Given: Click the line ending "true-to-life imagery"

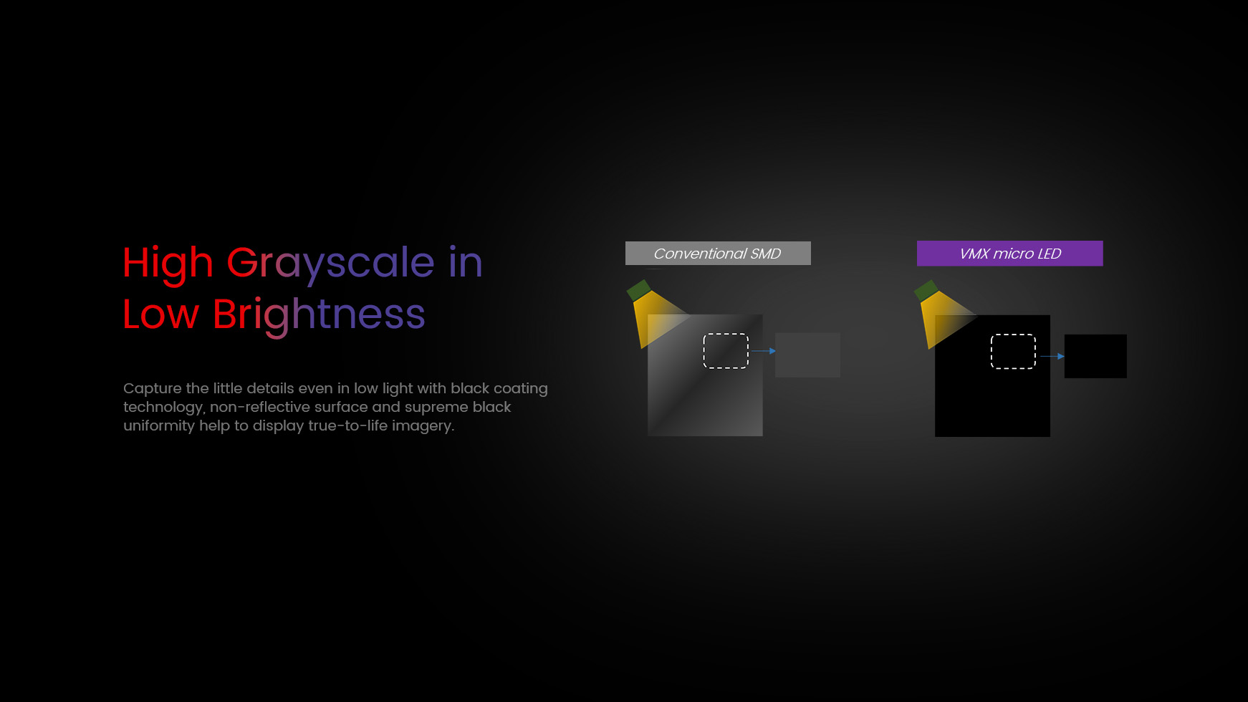Looking at the screenshot, I should [x=289, y=425].
